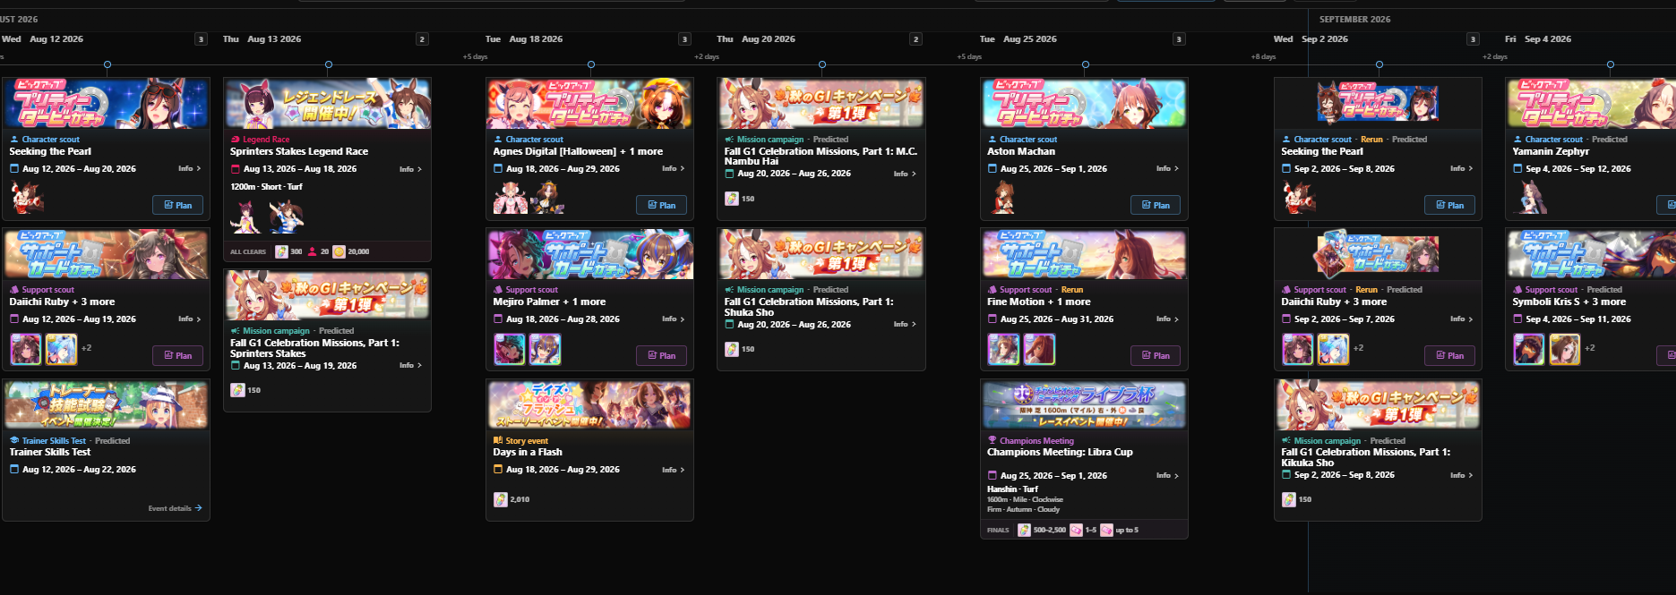Open Plan for Aug 12 Daiichi Ruby support scout
This screenshot has height=595, width=1676.
[x=177, y=355]
